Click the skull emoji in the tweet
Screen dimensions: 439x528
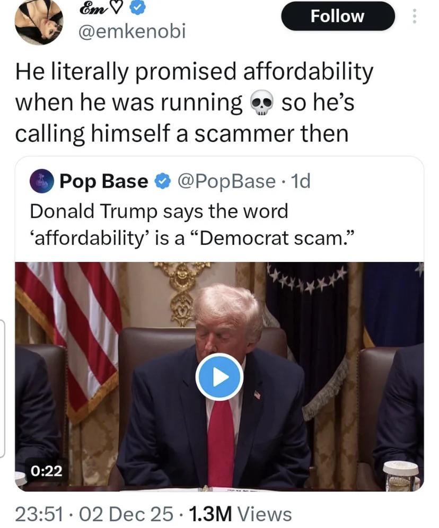click(x=262, y=103)
